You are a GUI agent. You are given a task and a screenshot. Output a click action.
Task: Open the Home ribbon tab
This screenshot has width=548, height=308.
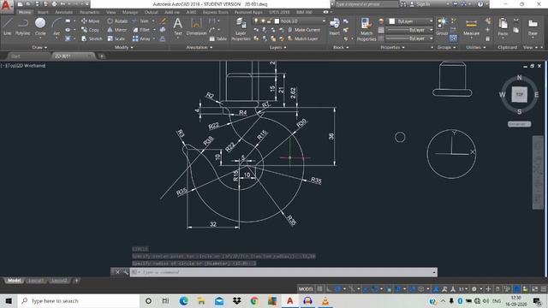(25, 12)
